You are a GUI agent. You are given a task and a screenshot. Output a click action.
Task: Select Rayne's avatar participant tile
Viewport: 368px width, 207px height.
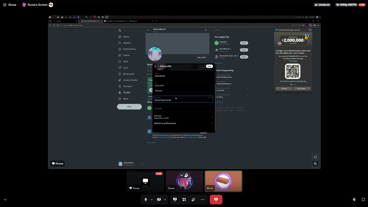184,181
